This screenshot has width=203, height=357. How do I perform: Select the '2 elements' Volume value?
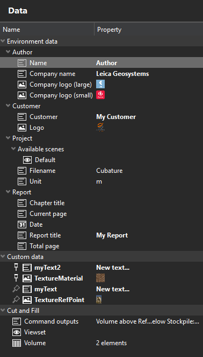point(112,343)
